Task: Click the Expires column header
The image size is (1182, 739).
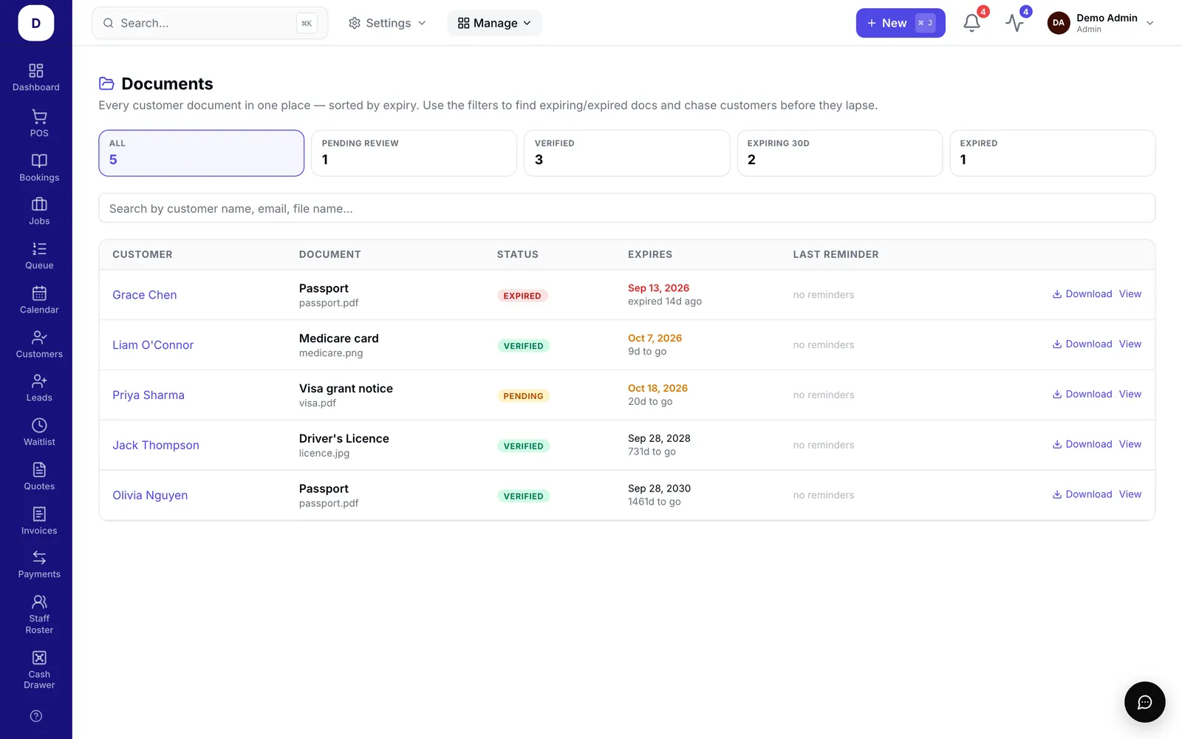Action: [650, 254]
